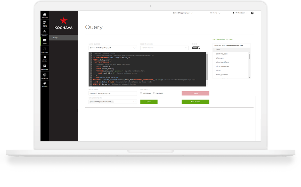Open the Demo Shopping App selector

183,13
